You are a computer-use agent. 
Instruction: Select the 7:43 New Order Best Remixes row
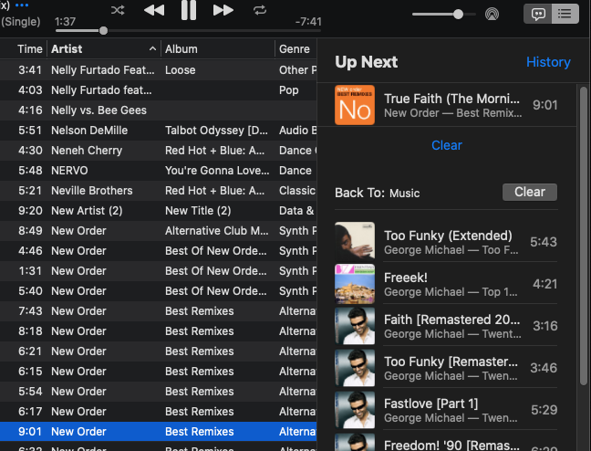[159, 311]
